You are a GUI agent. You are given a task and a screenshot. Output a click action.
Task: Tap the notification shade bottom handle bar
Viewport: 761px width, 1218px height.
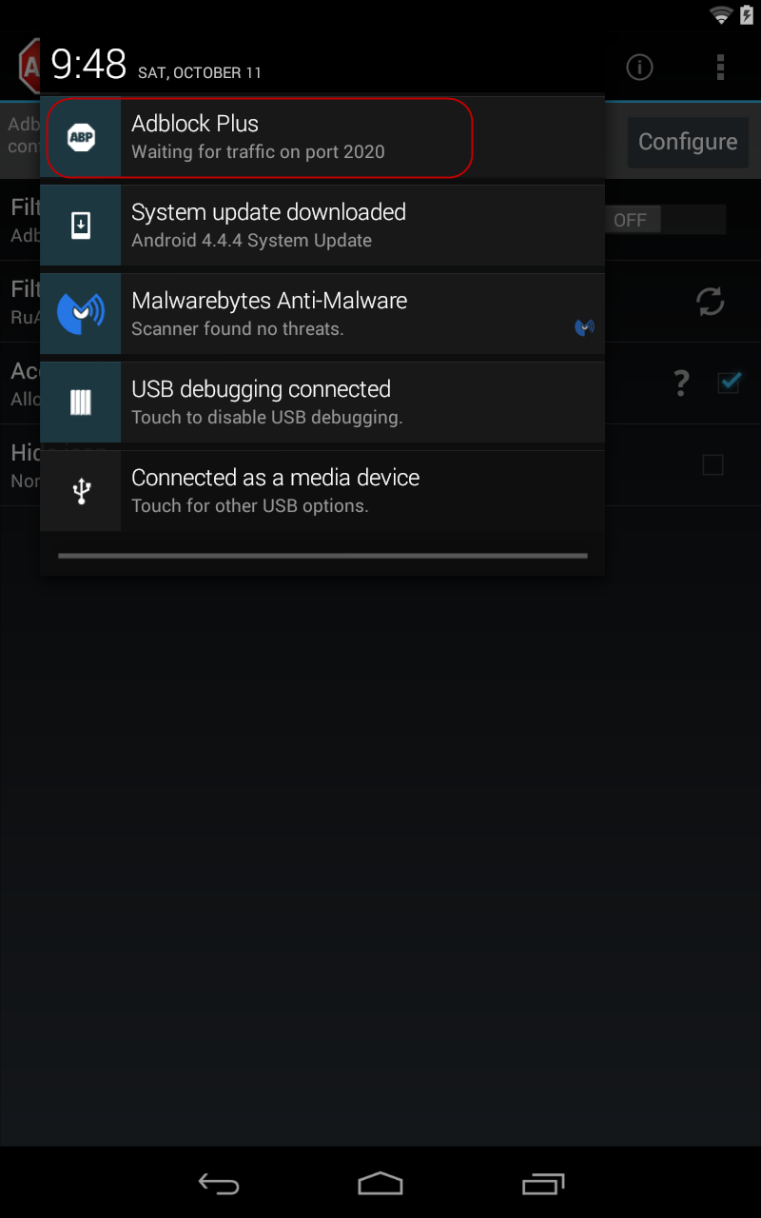click(x=322, y=556)
